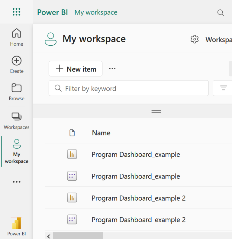Open report Program Dashboard_example
The width and height of the screenshot is (232, 239).
(136, 154)
